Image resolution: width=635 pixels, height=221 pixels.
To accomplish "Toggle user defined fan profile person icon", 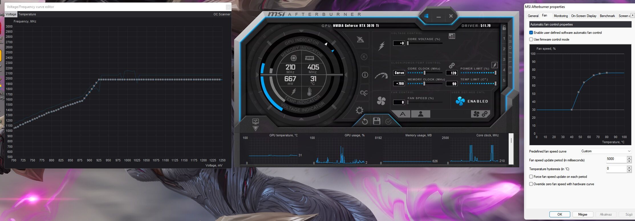I will point(421,114).
